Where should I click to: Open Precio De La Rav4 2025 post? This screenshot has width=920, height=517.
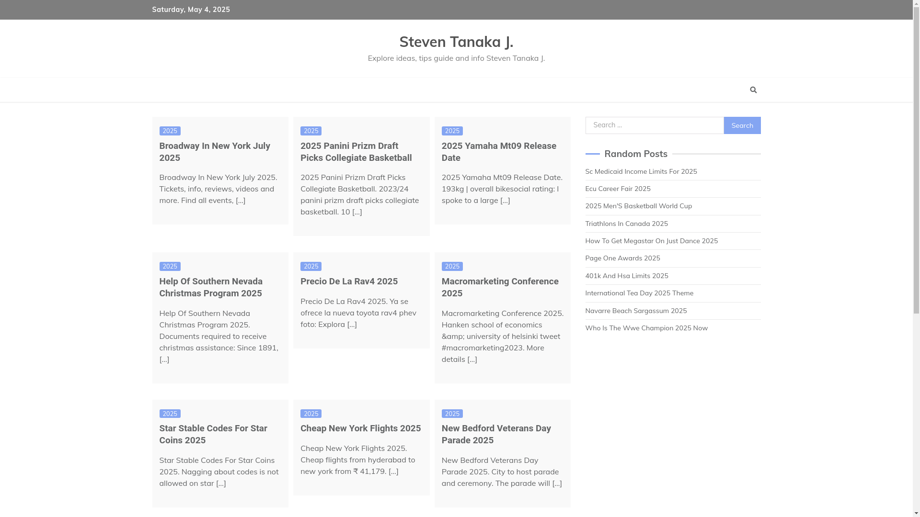point(349,281)
